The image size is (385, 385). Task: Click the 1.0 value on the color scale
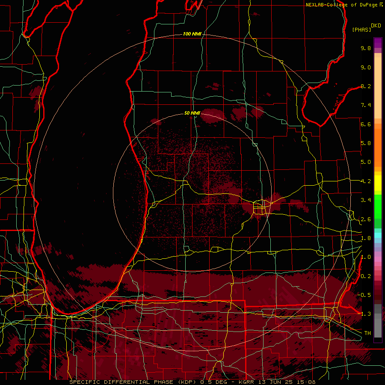point(366,257)
